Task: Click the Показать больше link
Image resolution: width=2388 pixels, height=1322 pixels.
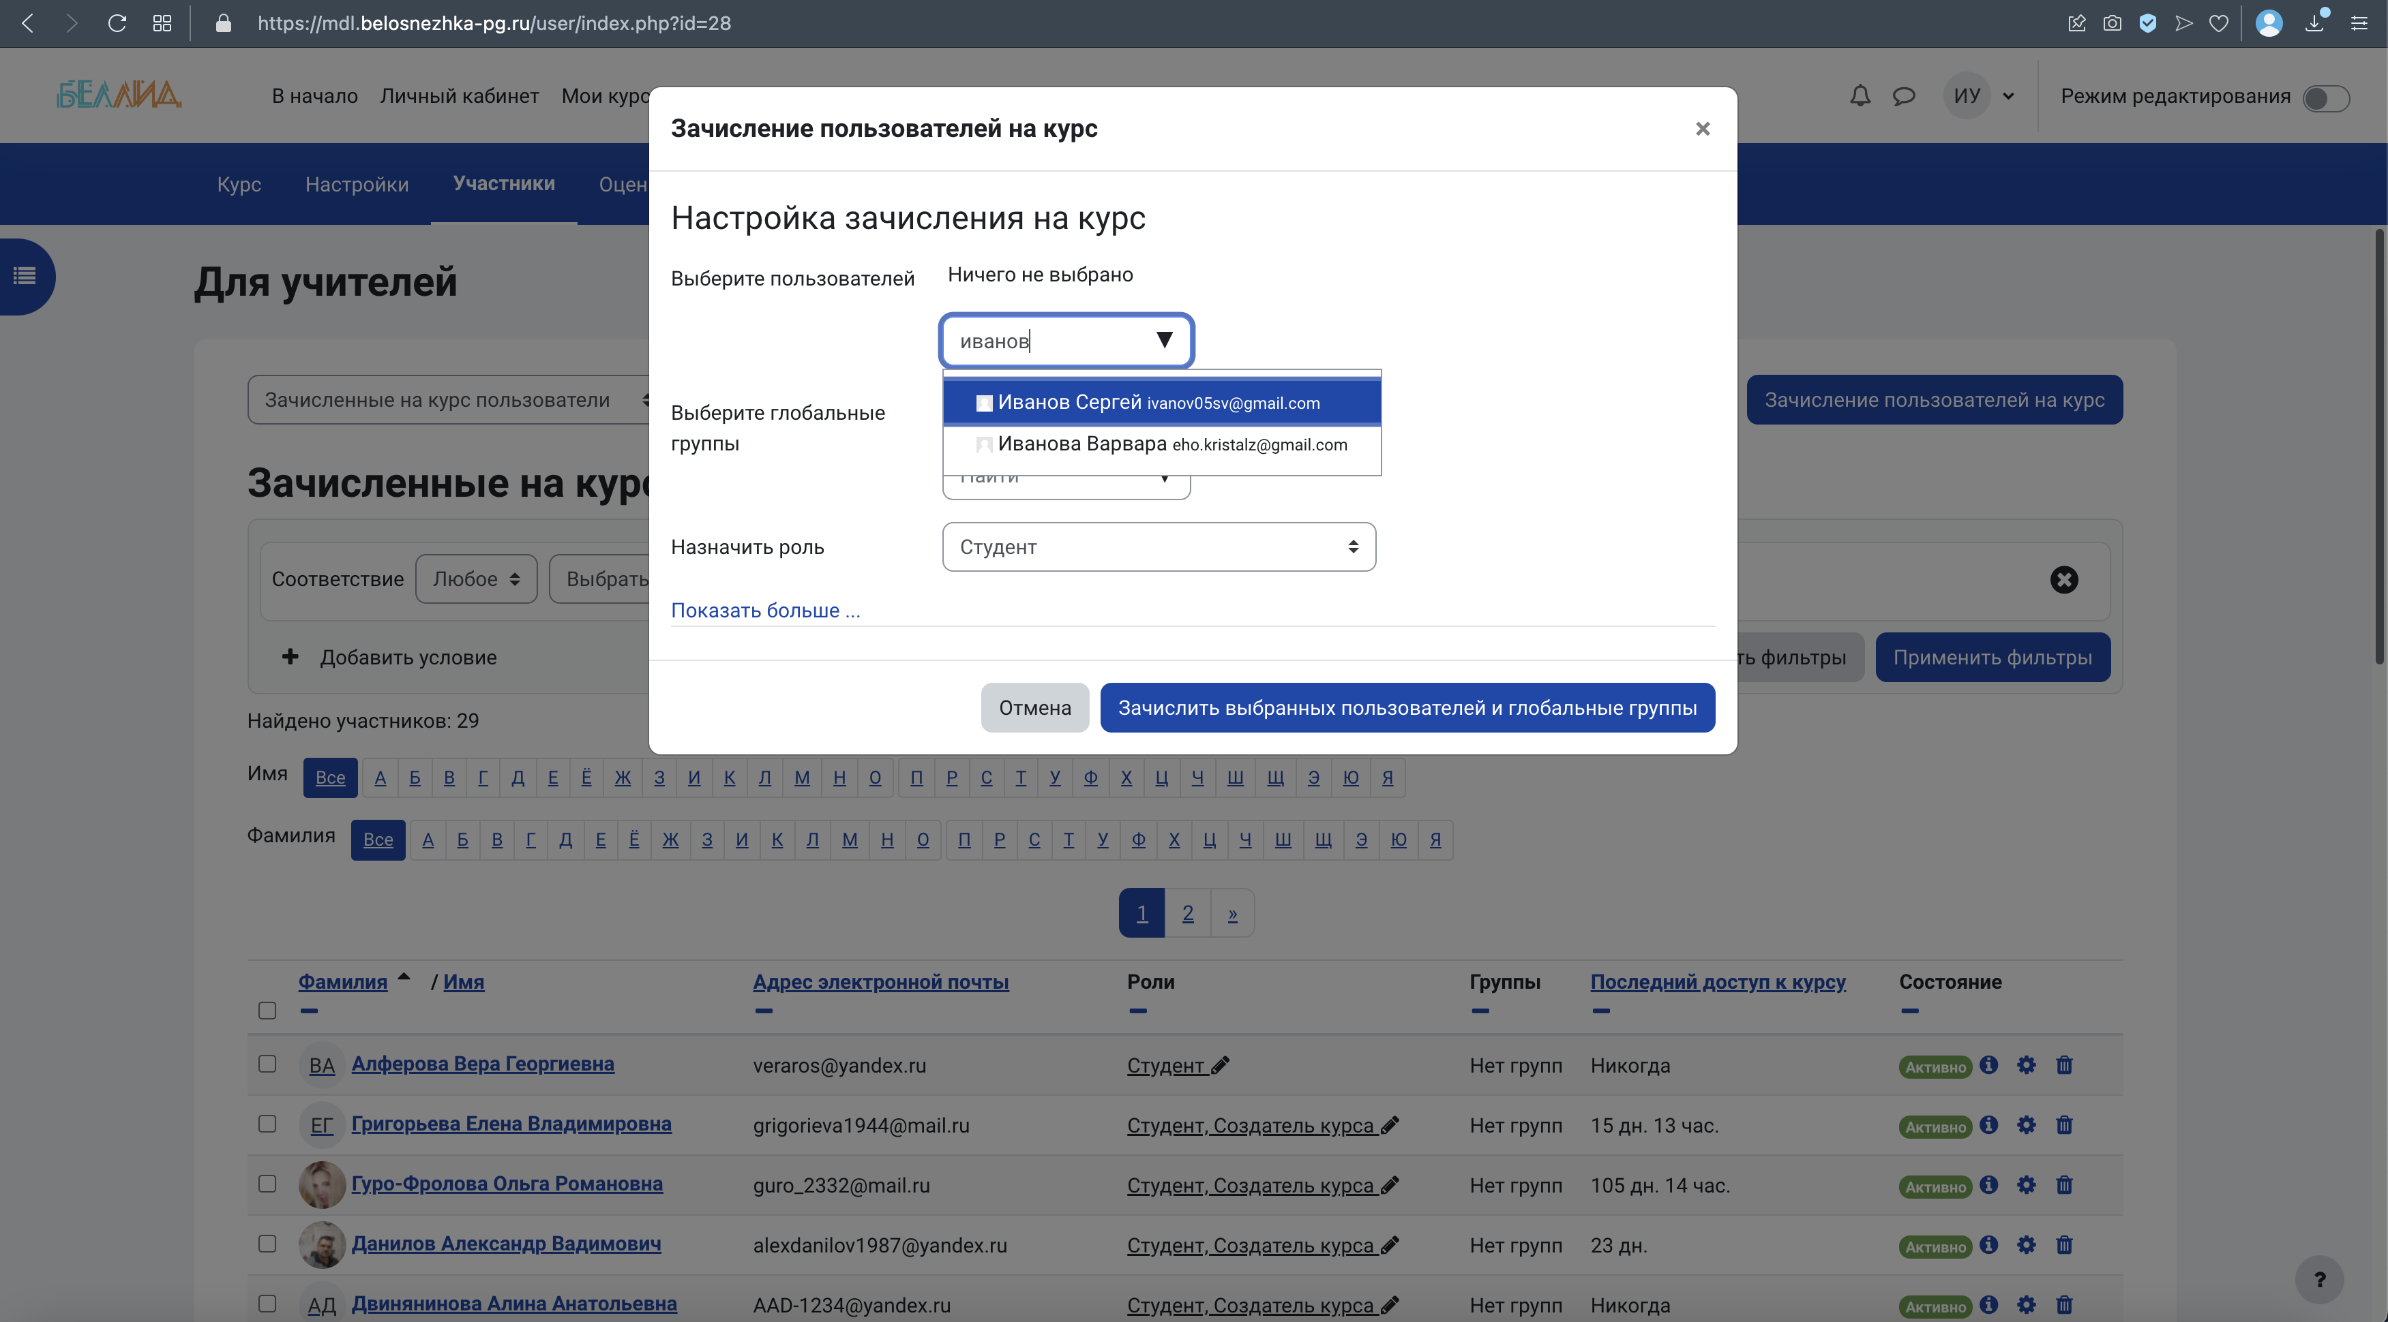Action: click(x=765, y=611)
